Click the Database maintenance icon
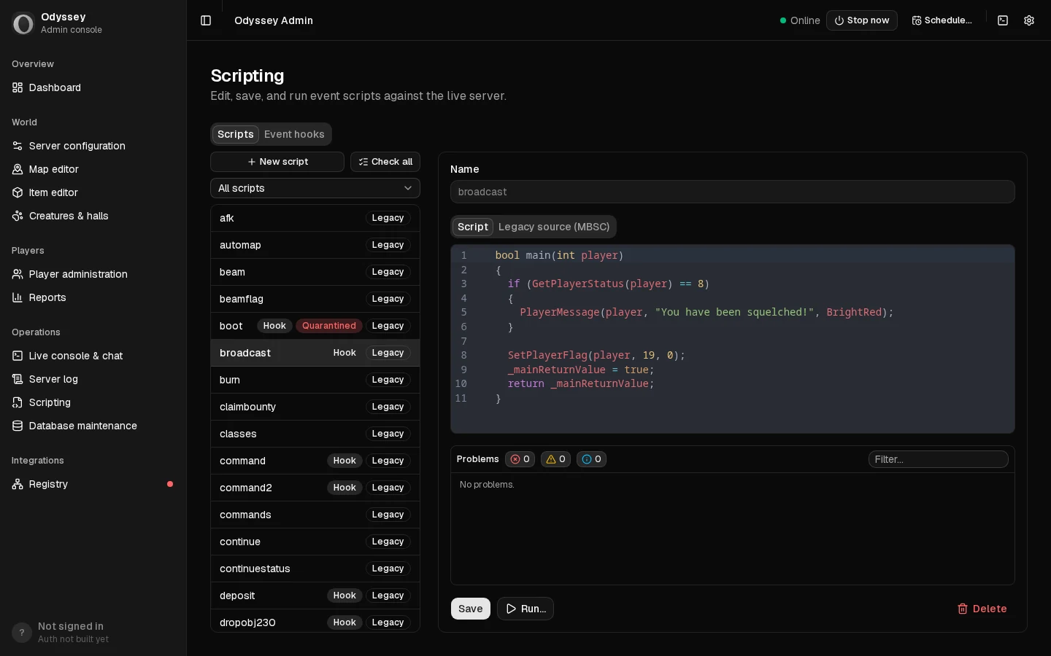This screenshot has height=656, width=1051. 18,426
